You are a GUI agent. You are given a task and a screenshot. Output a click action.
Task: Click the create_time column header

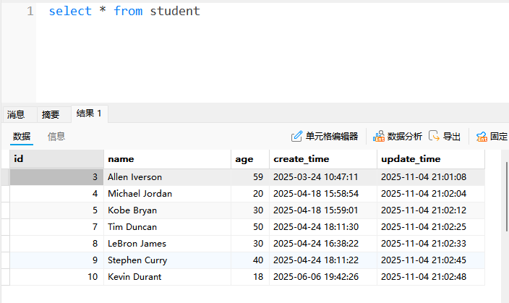322,159
